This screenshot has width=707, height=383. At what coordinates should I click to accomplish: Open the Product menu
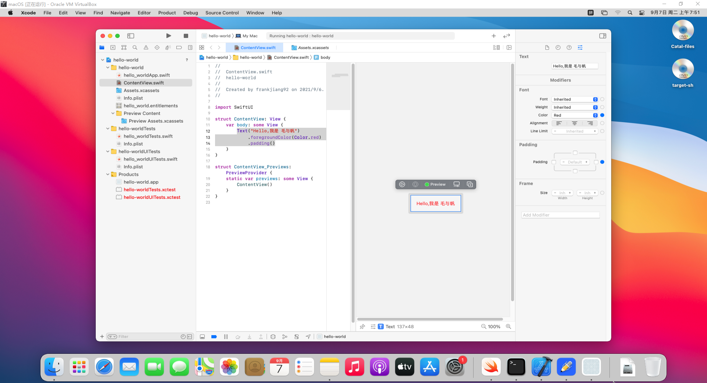(167, 13)
